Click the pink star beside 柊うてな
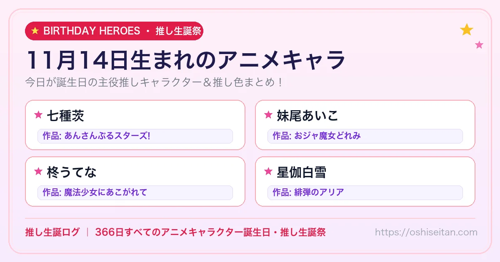This screenshot has height=262, width=500. [x=38, y=172]
